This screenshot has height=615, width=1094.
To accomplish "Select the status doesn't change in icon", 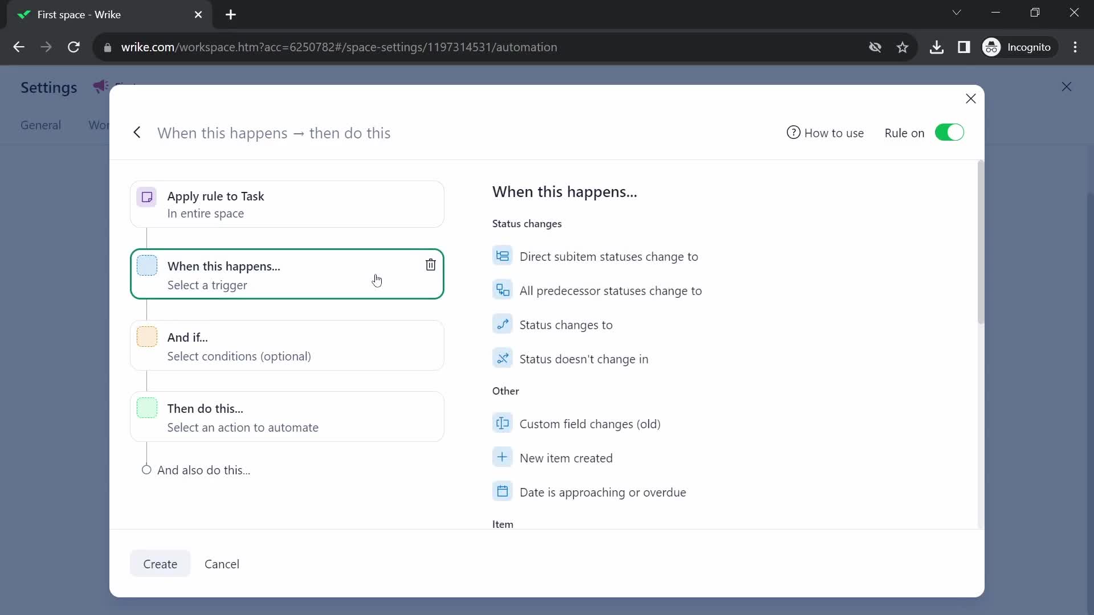I will (503, 358).
